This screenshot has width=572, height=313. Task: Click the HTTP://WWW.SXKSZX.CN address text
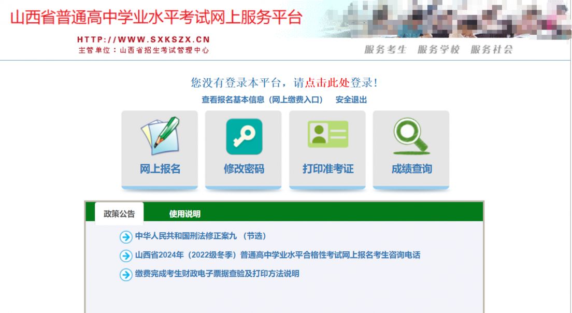coord(144,39)
